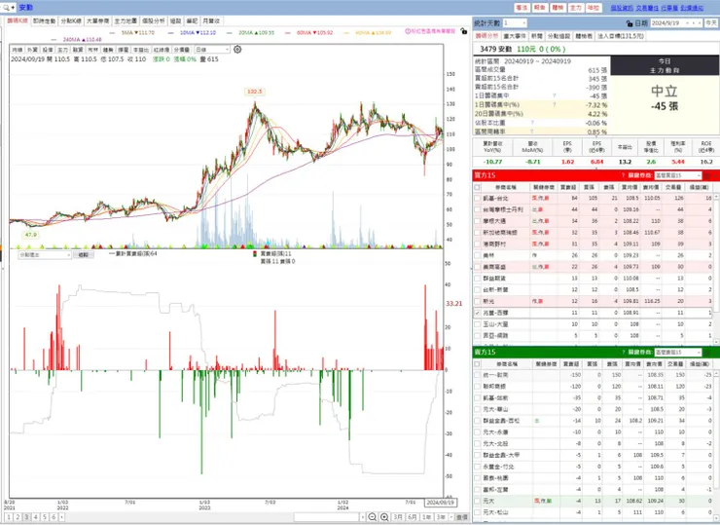Image resolution: width=720 pixels, height=525 pixels.
Task: Switch to the 月營收 tab
Action: [211, 21]
